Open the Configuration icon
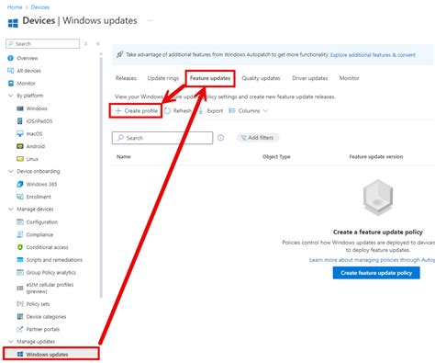 20,221
